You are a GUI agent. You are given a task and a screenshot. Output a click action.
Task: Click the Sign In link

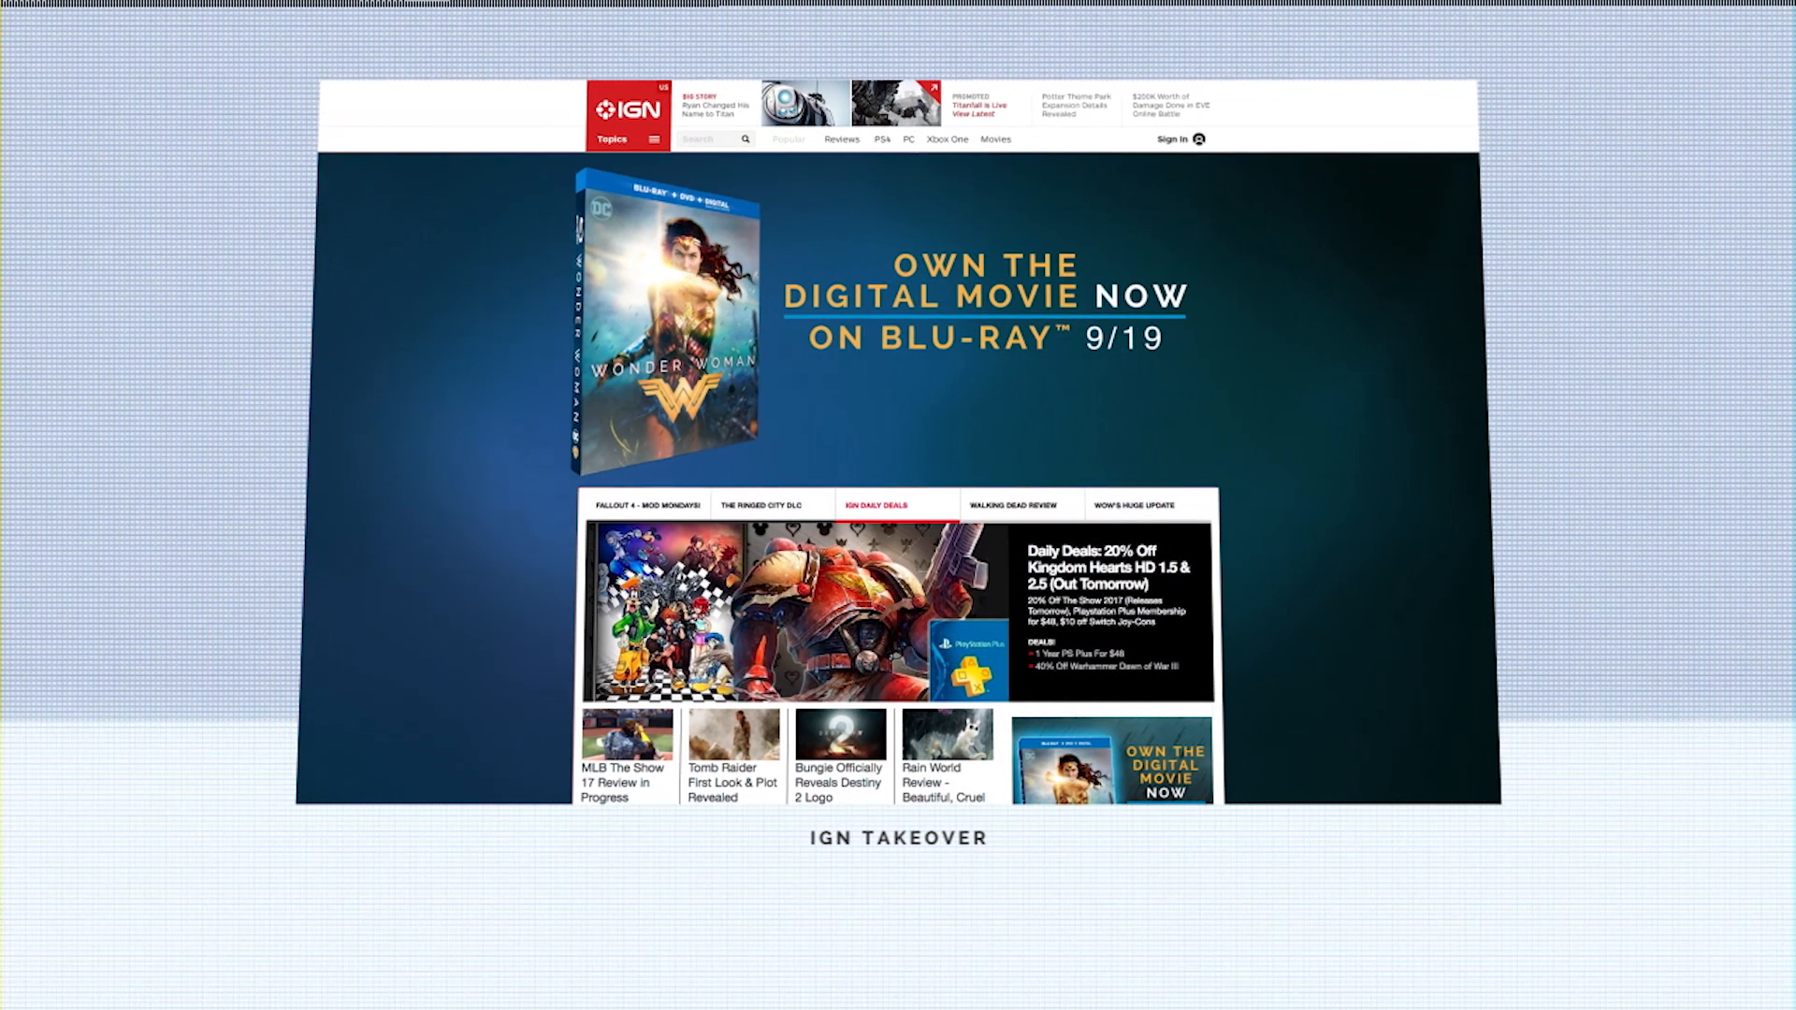tap(1172, 139)
